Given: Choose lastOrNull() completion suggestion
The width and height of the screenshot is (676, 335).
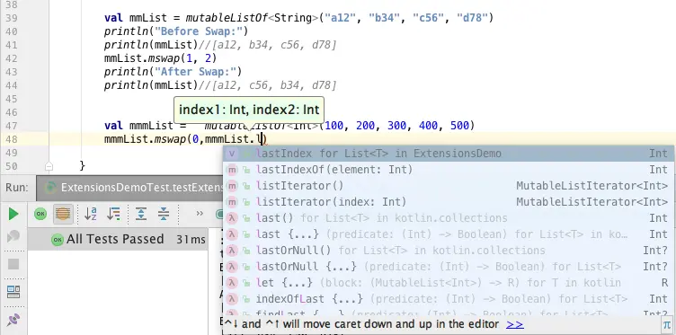Looking at the screenshot, I should point(449,251).
